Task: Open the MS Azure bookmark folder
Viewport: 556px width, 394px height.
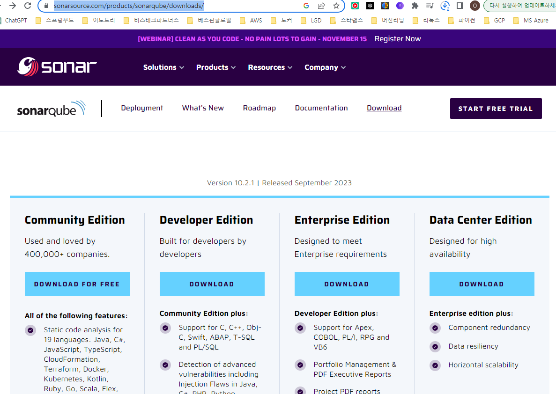Action: [x=531, y=21]
